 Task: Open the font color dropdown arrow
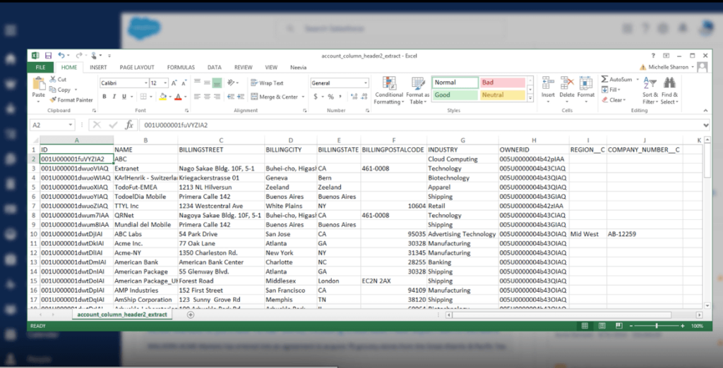[x=186, y=97]
